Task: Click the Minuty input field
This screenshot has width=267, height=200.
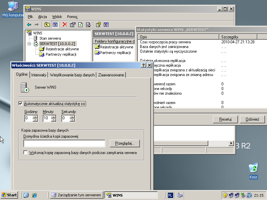Action: coord(47,118)
